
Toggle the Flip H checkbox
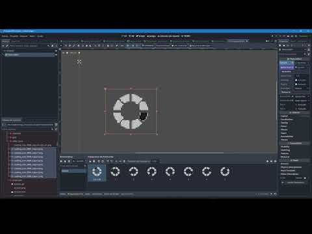(x=296, y=105)
